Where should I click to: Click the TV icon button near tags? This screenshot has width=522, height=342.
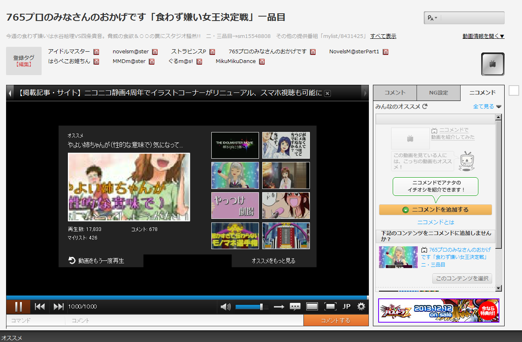pyautogui.click(x=493, y=64)
